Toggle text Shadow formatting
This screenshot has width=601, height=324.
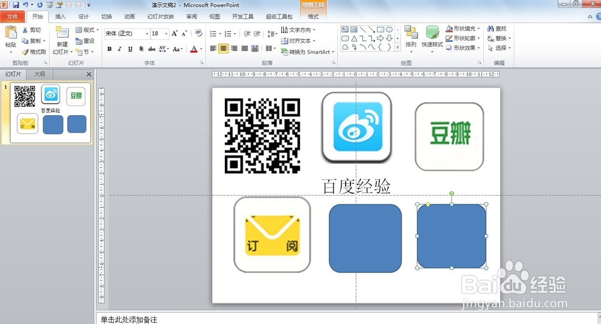click(141, 49)
